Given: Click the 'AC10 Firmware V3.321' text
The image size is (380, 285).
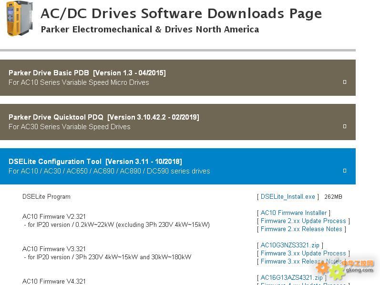Looking at the screenshot, I should click(x=54, y=249).
